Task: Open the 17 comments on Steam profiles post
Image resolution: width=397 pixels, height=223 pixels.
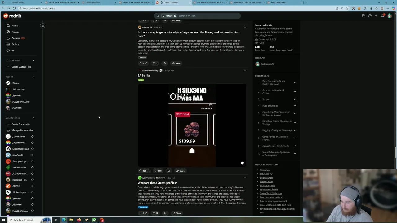Action: [155, 213]
